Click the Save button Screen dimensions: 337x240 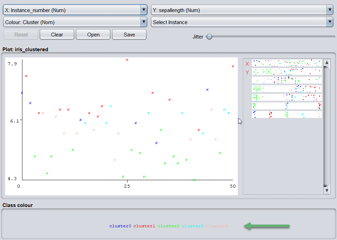tap(129, 34)
